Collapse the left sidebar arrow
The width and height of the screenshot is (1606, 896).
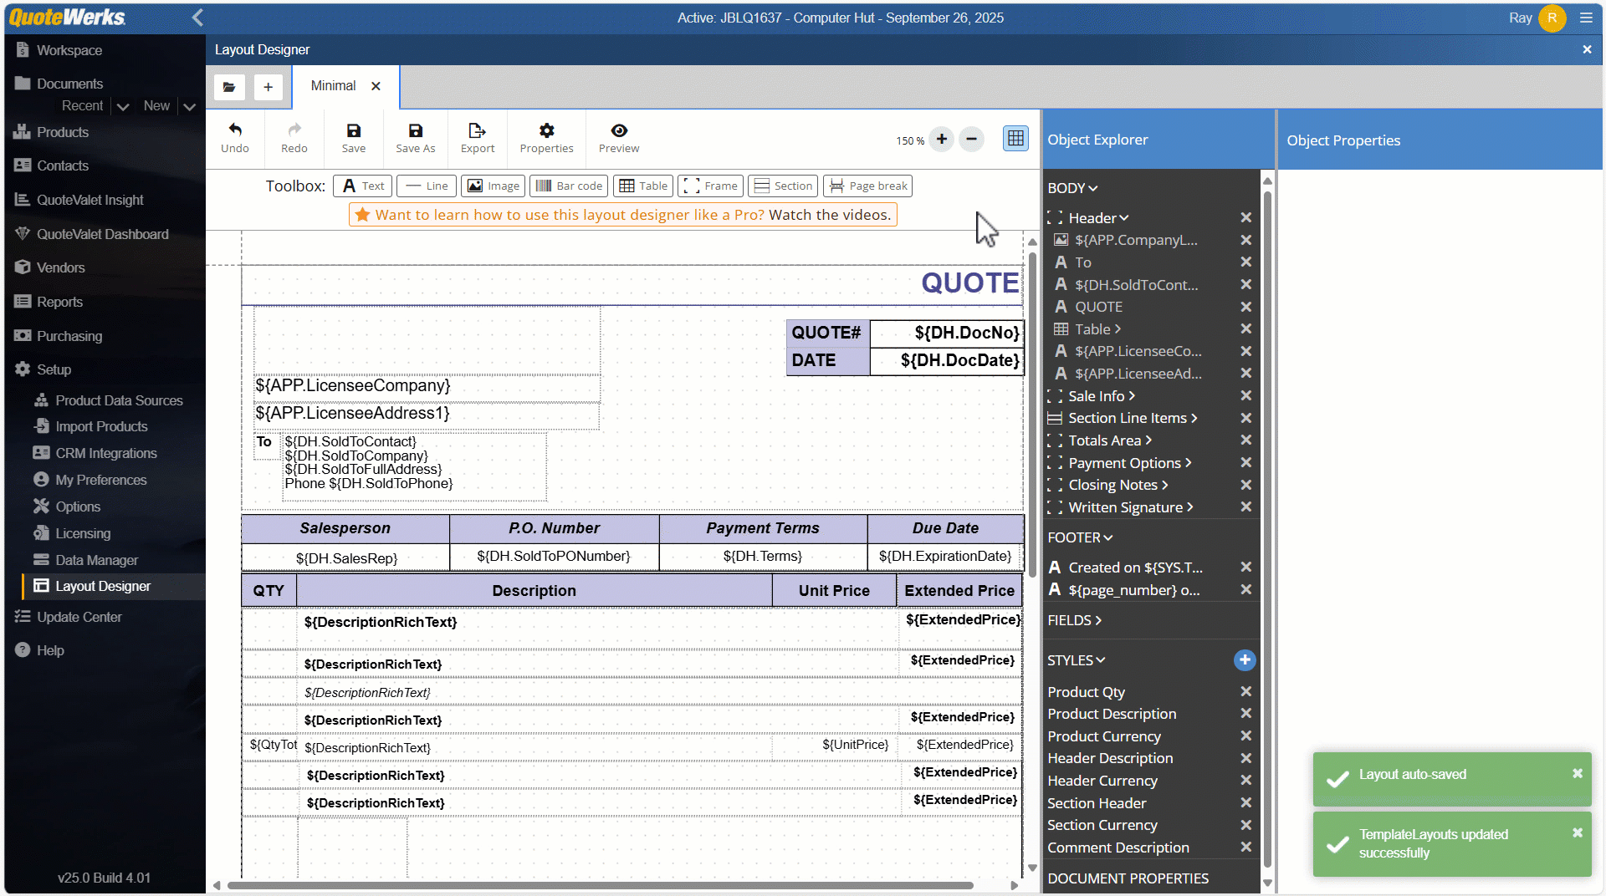point(197,18)
